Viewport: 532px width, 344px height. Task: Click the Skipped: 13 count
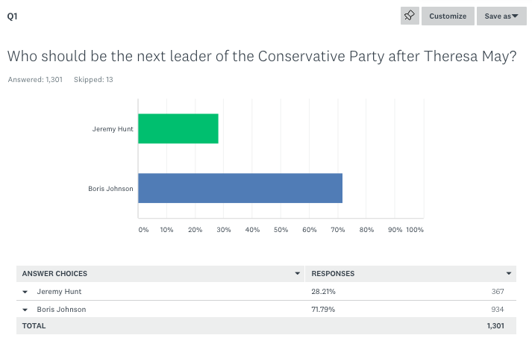[x=93, y=79]
